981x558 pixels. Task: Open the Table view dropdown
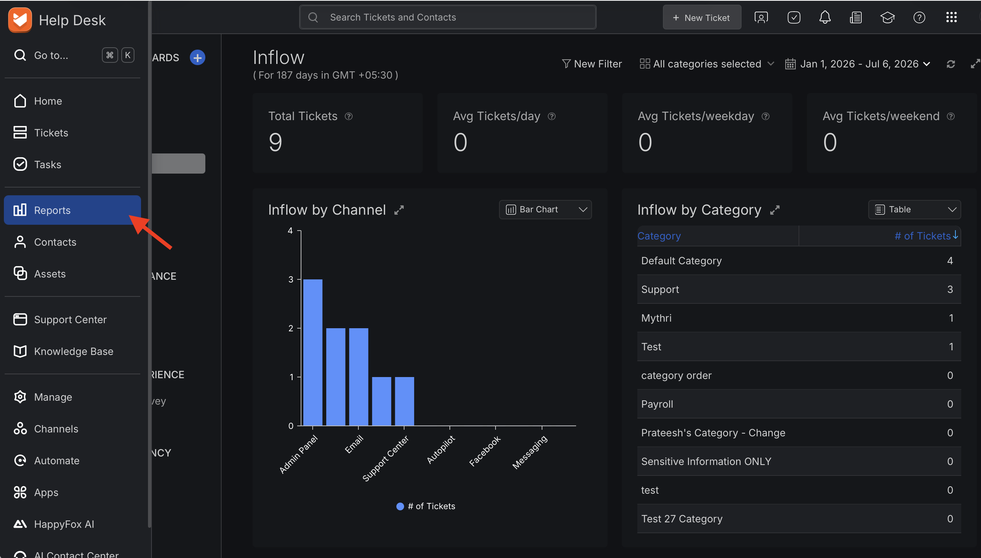[914, 210]
